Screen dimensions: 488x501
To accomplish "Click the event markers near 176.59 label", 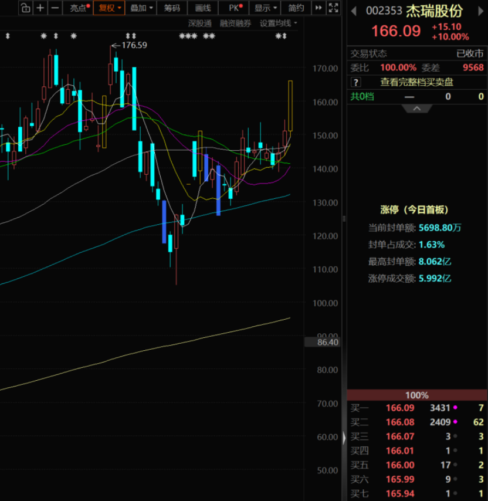I will pyautogui.click(x=131, y=36).
